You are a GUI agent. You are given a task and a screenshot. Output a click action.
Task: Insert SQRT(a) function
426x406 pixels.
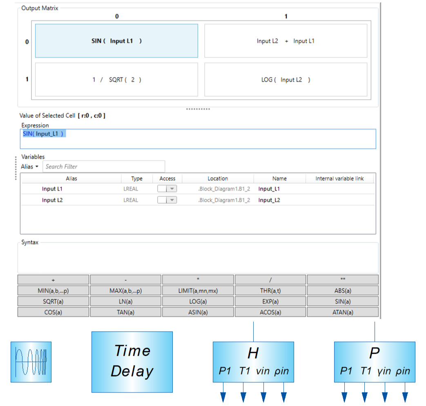[53, 301]
